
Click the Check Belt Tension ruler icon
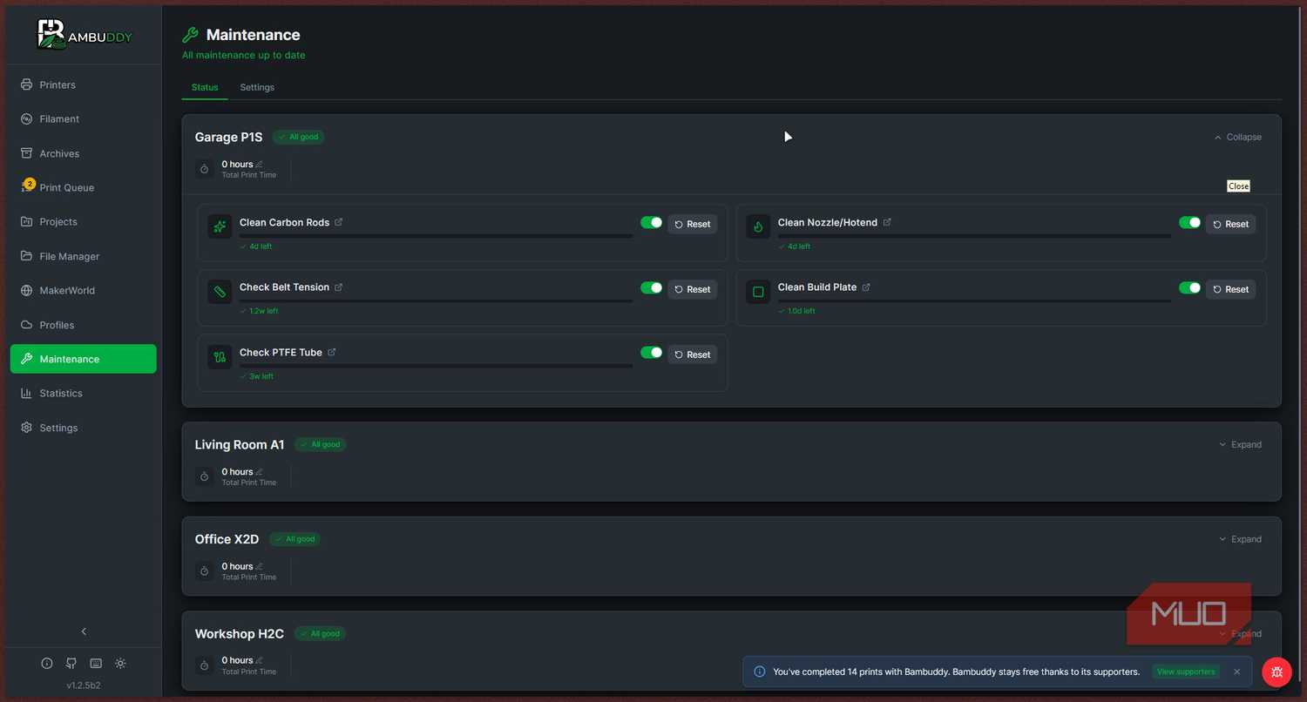point(220,292)
